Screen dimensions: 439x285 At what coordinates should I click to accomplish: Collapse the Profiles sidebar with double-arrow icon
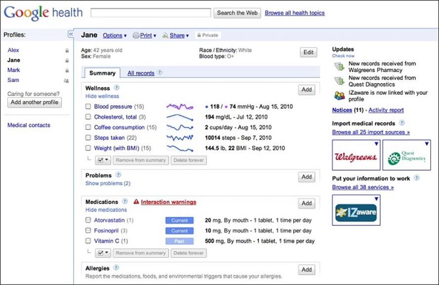(x=71, y=34)
